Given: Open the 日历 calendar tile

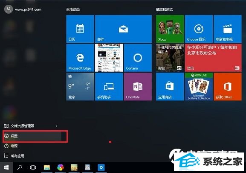Looking at the screenshot, I should point(80,29).
